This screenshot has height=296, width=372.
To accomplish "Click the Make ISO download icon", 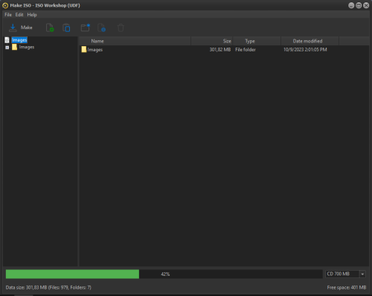I will click(x=13, y=28).
